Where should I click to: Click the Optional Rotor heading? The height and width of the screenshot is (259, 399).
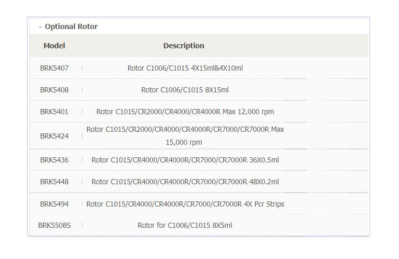pos(71,26)
